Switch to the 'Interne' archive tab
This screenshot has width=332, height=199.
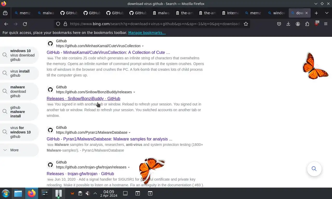[x=230, y=13]
